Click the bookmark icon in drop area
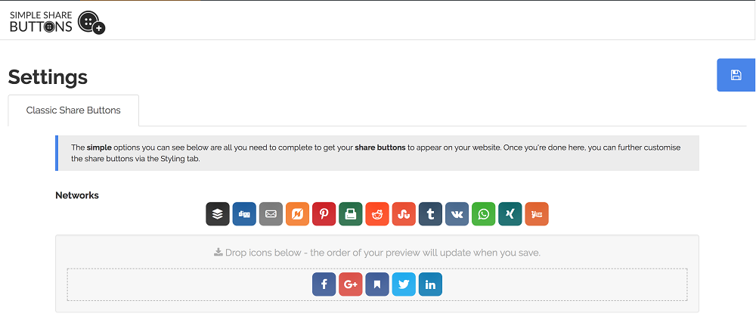The width and height of the screenshot is (756, 323). (x=377, y=284)
